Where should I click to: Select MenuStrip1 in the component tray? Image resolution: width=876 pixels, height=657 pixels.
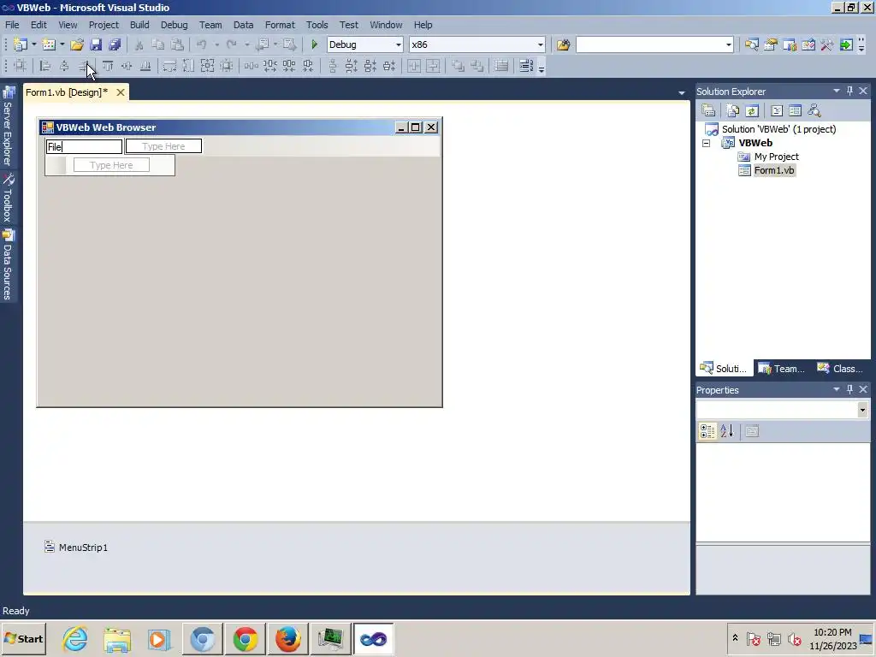[76, 547]
